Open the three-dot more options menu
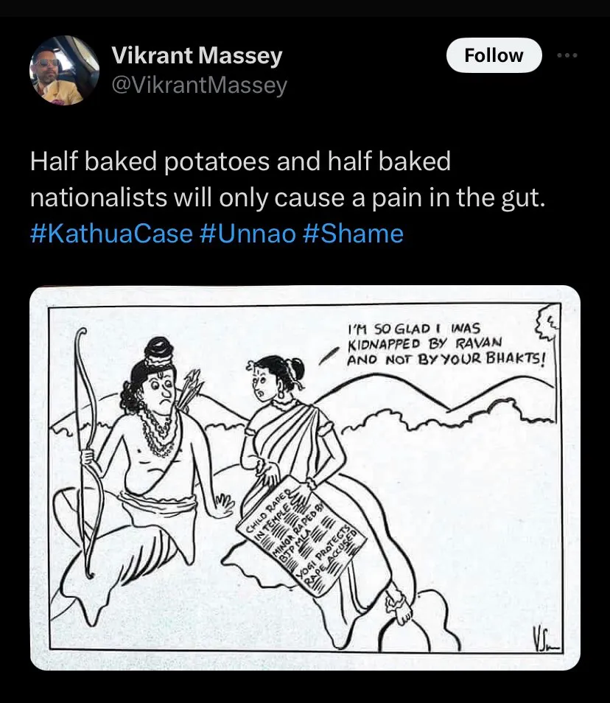The image size is (610, 703). pyautogui.click(x=567, y=55)
